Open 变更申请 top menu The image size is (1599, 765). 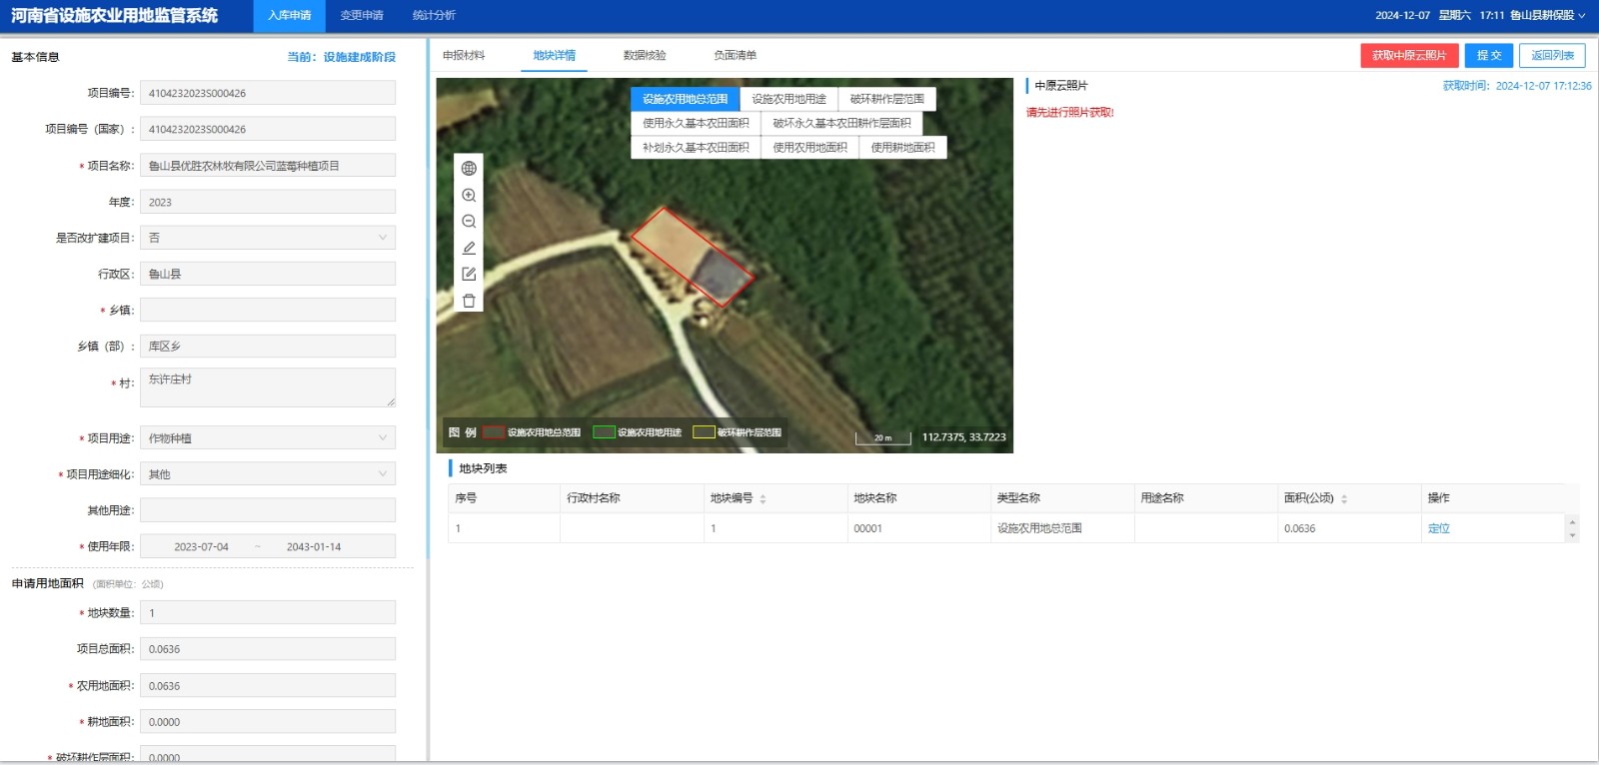click(x=362, y=15)
